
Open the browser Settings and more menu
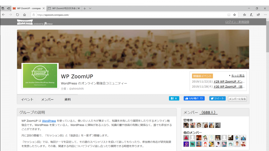click(265, 15)
